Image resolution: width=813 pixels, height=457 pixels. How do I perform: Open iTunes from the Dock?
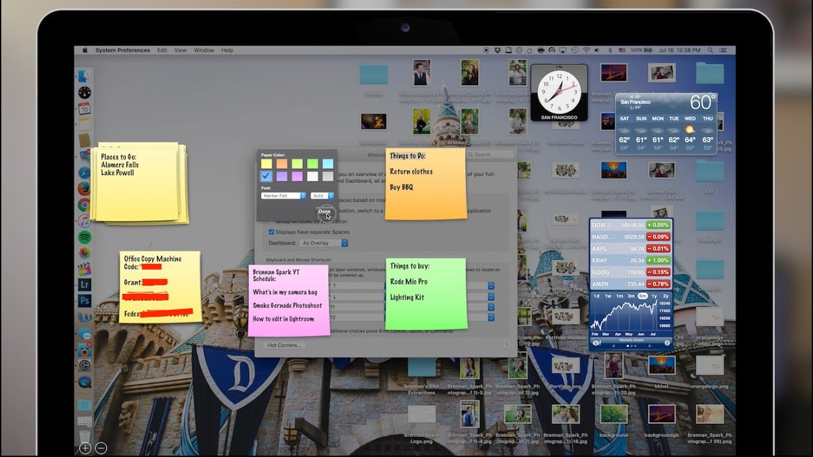point(84,221)
